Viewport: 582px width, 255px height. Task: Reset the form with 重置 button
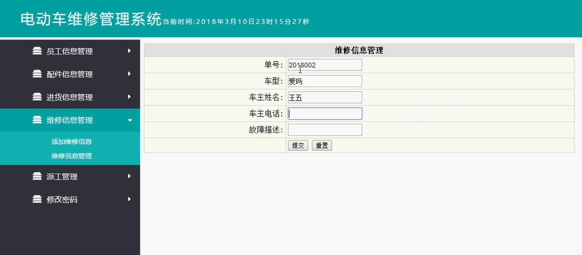click(x=322, y=146)
